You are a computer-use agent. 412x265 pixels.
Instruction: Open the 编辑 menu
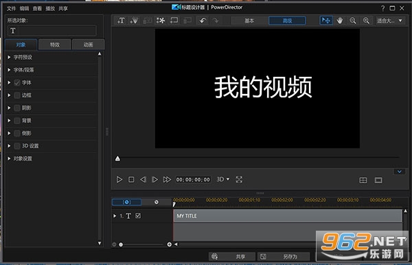[x=24, y=9]
